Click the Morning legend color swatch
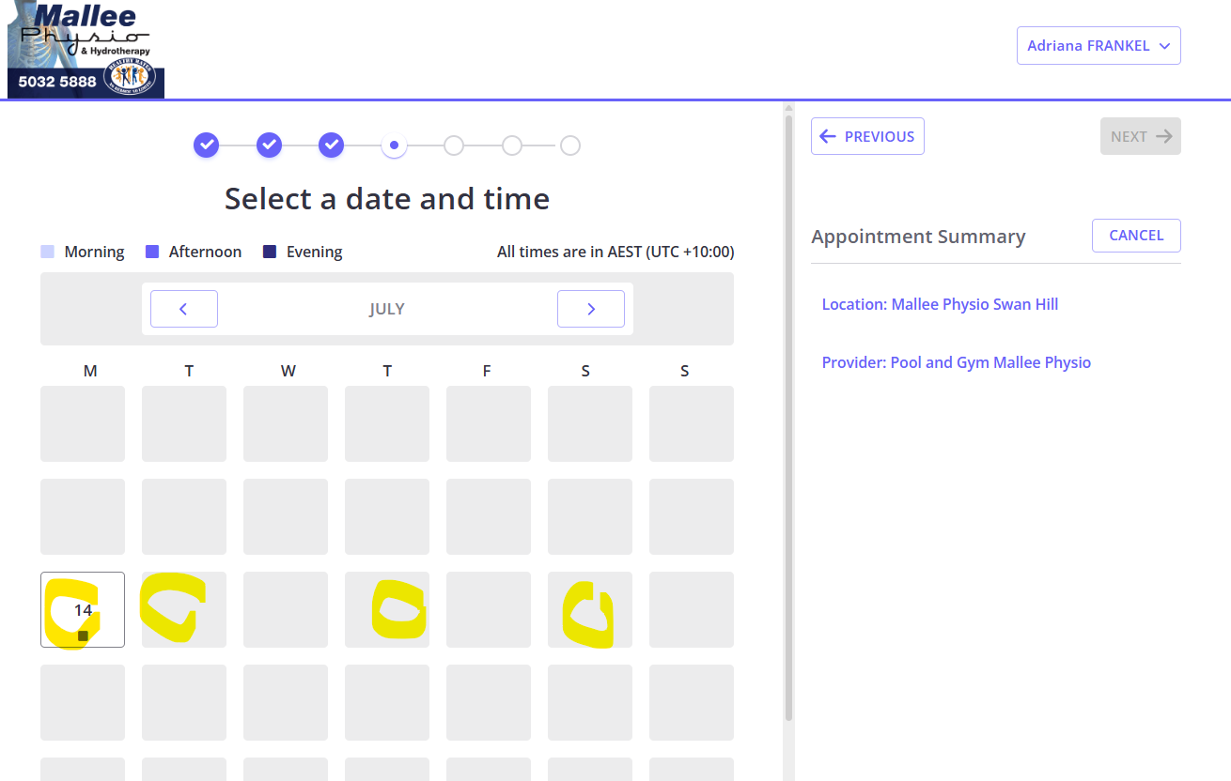This screenshot has height=781, width=1231. pos(48,252)
